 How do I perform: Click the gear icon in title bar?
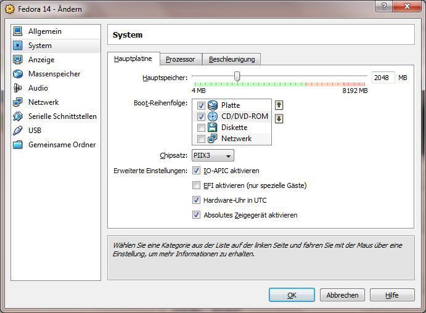pyautogui.click(x=10, y=9)
